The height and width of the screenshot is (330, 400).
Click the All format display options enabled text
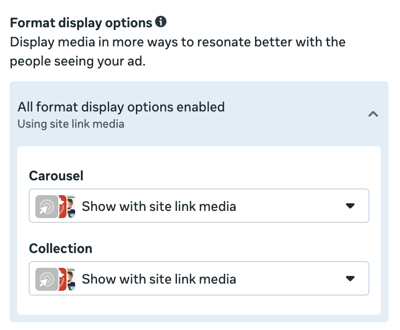click(x=121, y=107)
